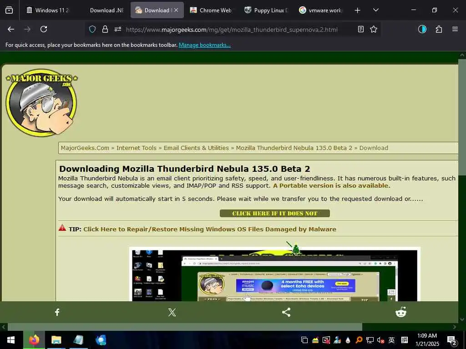Viewport: 466px width, 349px height.
Task: Open the Portable version is also available link
Action: click(x=331, y=186)
